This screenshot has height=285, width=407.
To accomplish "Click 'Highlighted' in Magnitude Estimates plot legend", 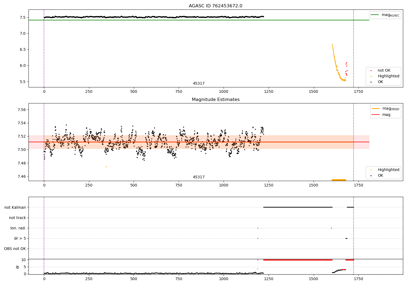I will (385, 170).
